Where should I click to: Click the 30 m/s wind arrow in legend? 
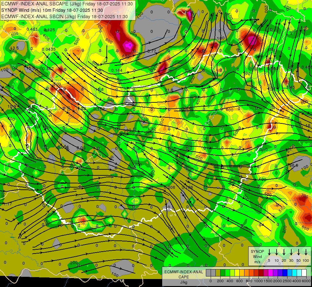(x=291, y=252)
